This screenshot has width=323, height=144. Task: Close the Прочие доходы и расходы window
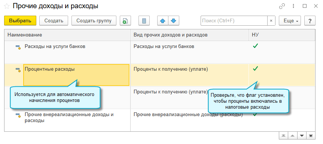tap(316, 6)
